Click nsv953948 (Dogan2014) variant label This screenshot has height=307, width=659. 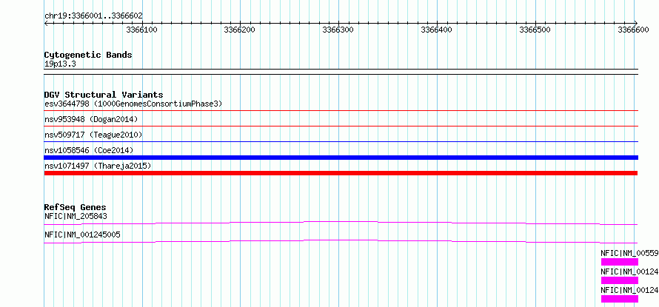click(x=91, y=119)
